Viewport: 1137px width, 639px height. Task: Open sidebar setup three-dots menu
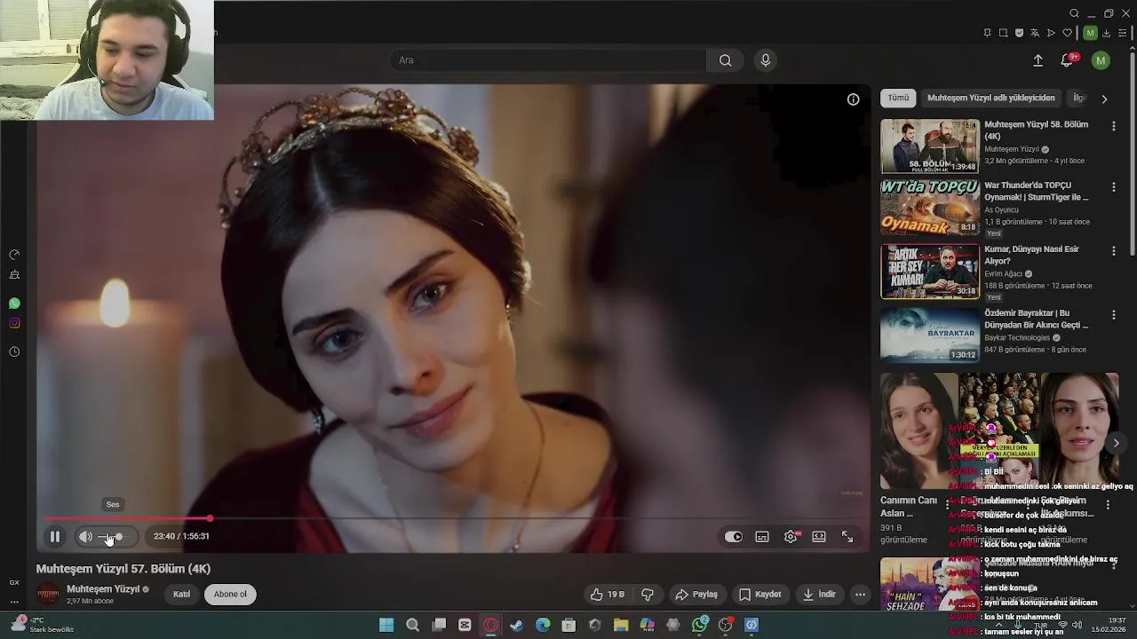tap(14, 603)
